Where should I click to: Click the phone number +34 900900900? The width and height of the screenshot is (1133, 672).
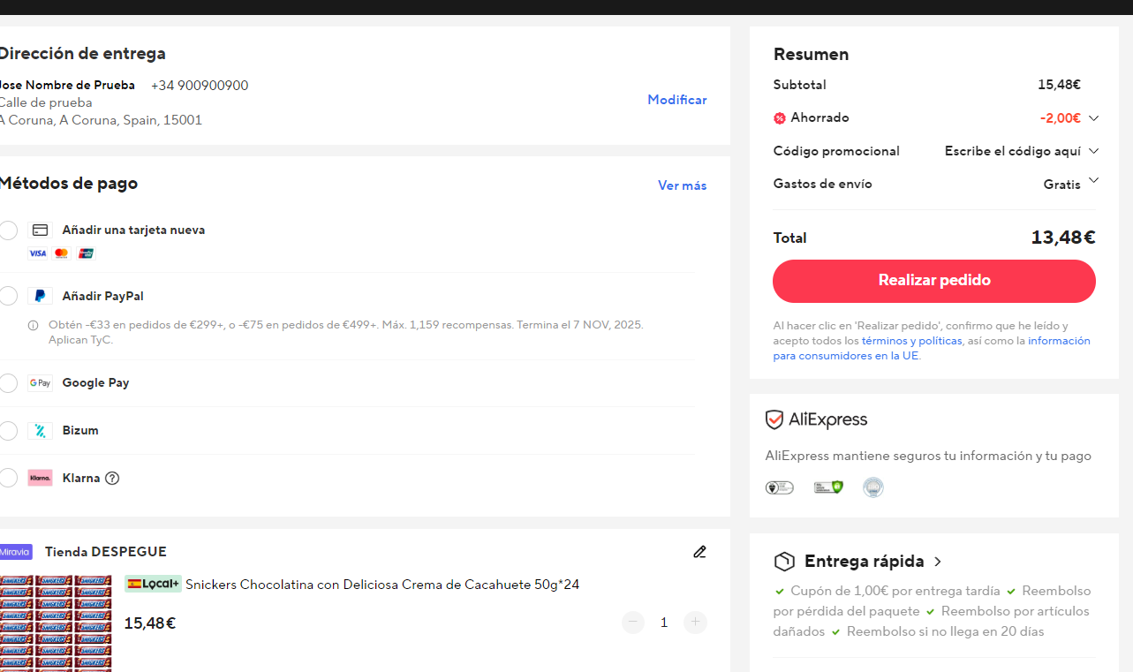(x=200, y=86)
